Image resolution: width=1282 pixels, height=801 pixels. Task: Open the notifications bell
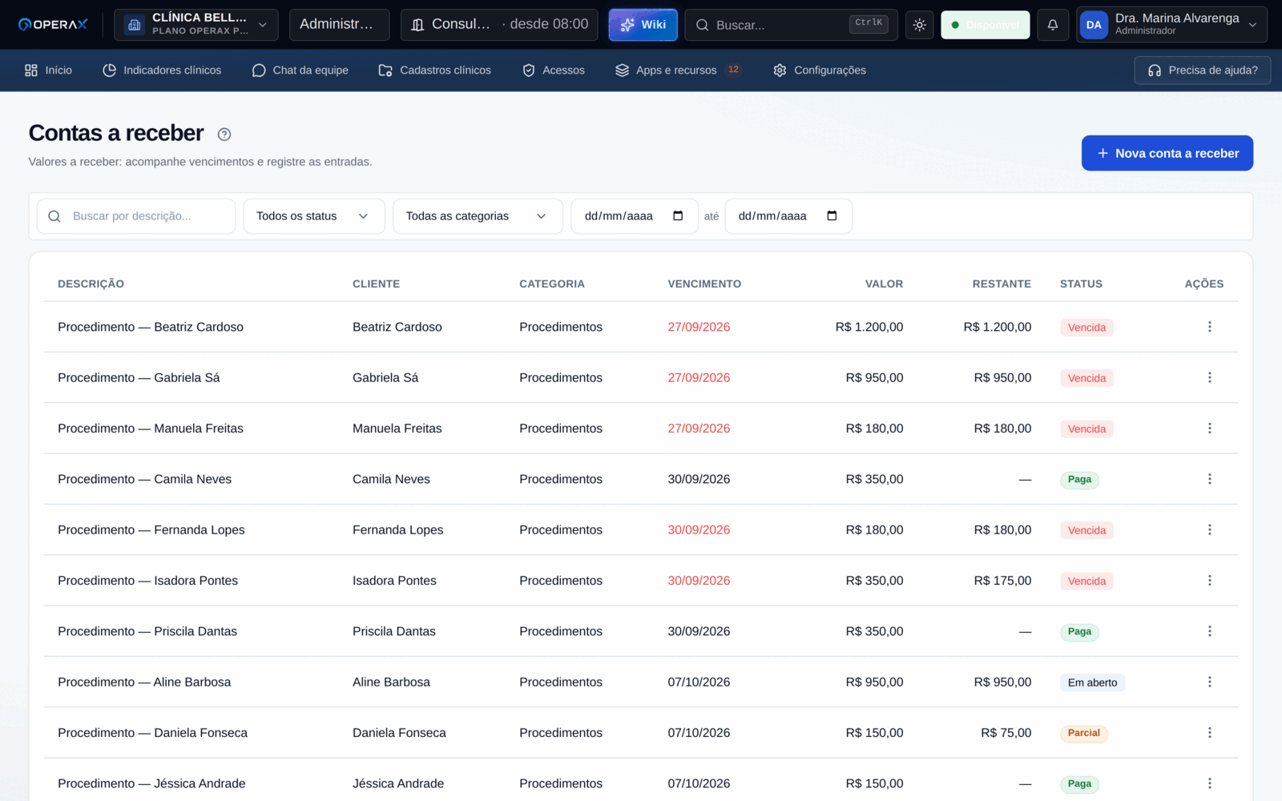tap(1053, 25)
